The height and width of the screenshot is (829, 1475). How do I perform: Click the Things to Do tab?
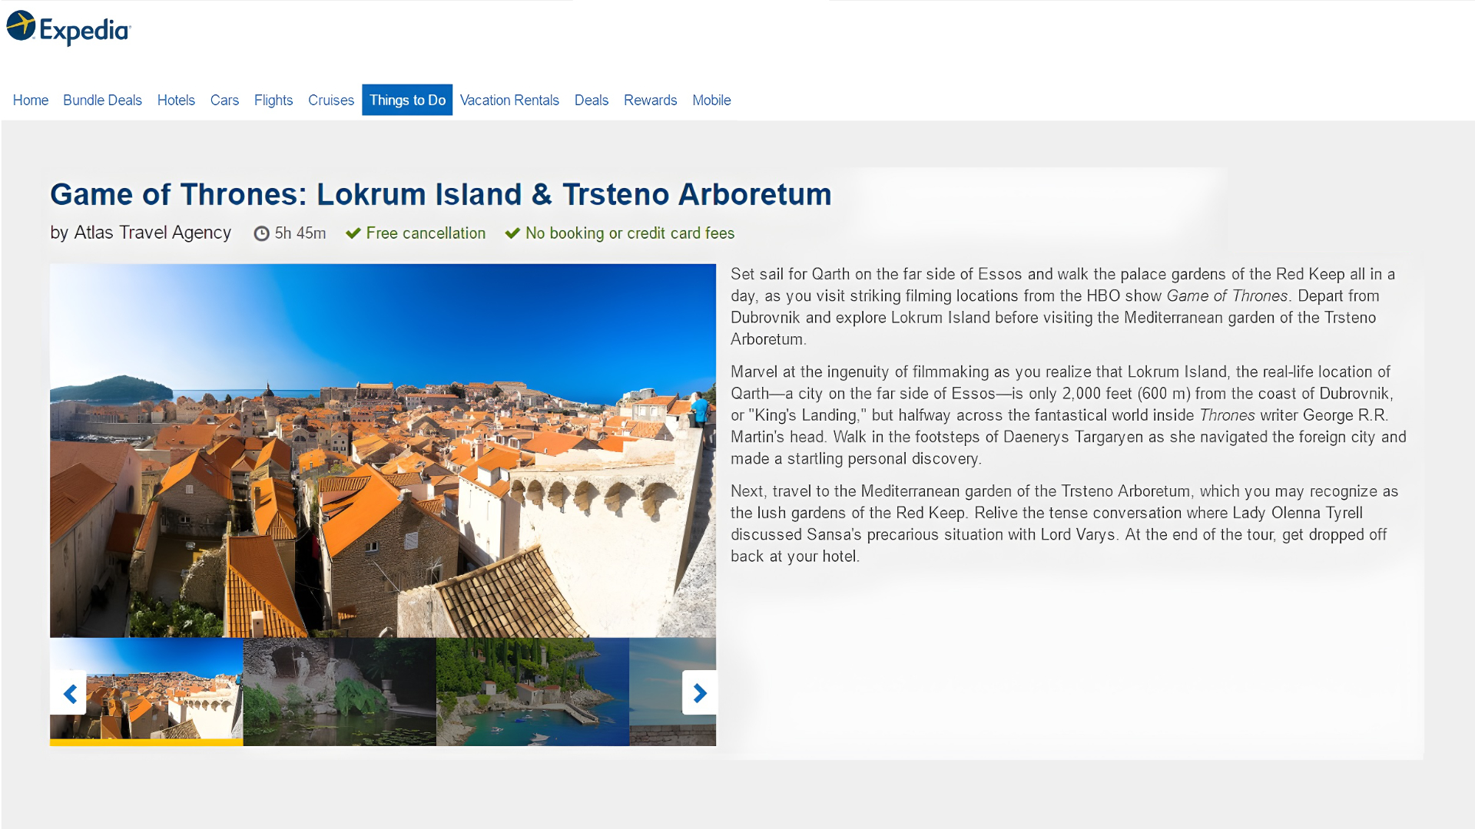click(x=407, y=101)
